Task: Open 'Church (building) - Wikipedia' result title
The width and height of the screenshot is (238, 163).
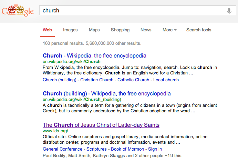Action: pyautogui.click(x=106, y=93)
